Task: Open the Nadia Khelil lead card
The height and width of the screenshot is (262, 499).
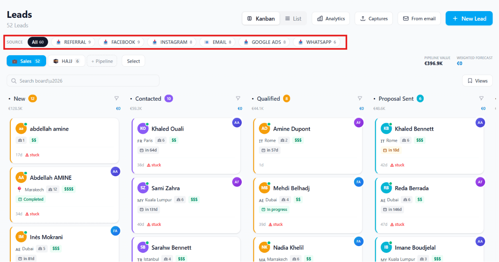Action: [x=308, y=249]
